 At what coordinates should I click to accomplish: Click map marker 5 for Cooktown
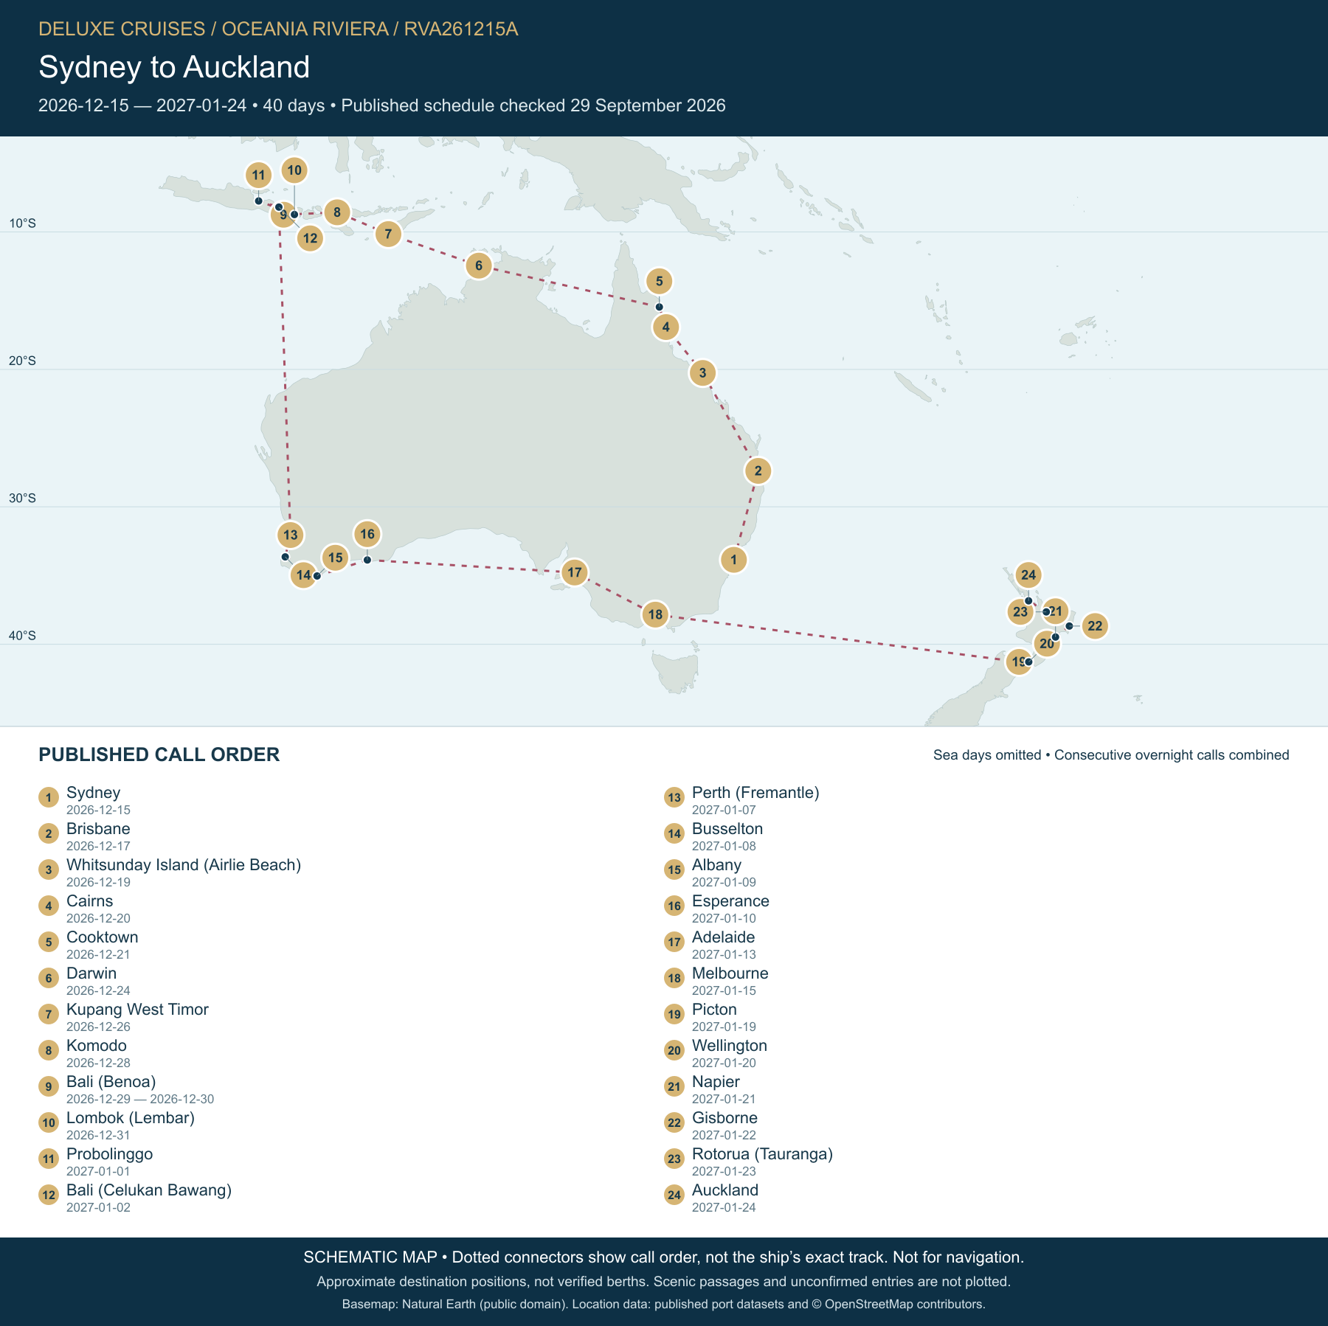click(x=660, y=281)
